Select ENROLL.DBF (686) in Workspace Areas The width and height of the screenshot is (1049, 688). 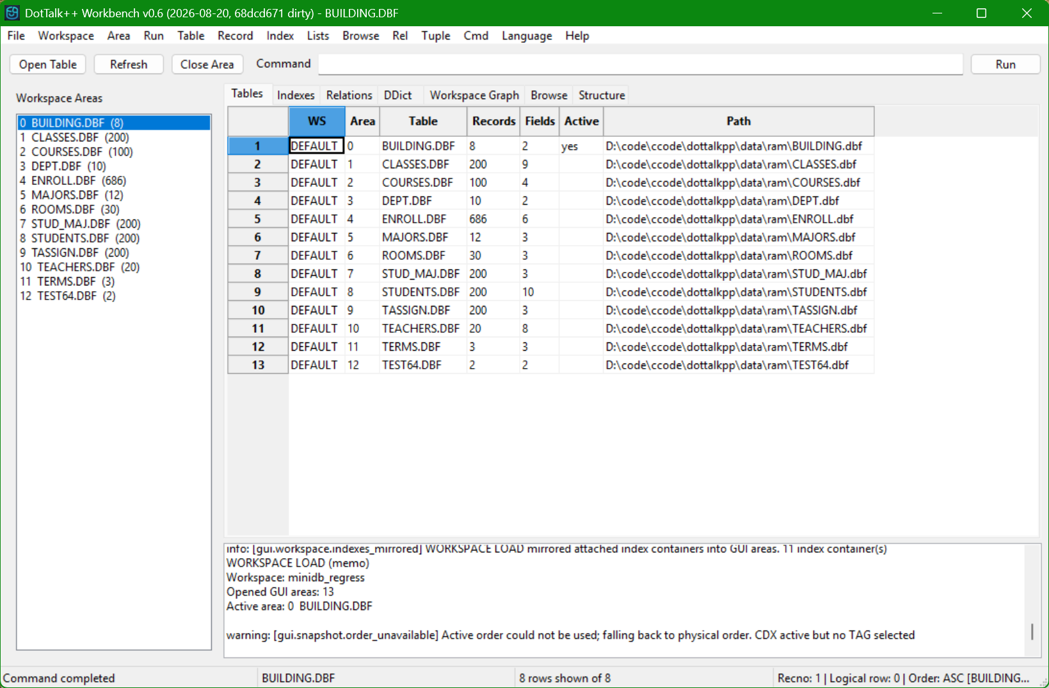(x=114, y=180)
